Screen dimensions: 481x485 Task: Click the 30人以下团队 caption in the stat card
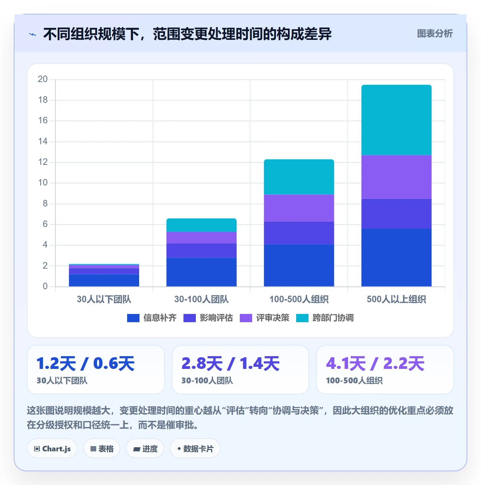[62, 381]
